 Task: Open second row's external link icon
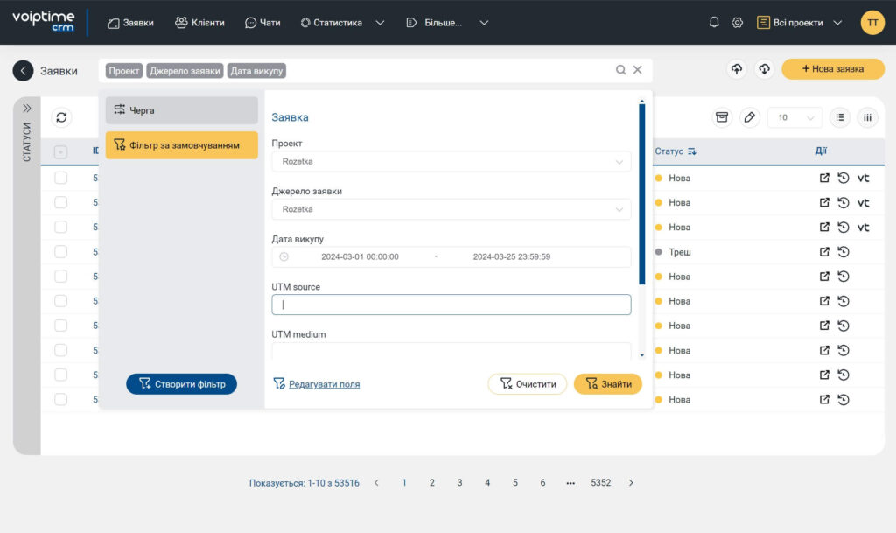click(x=824, y=202)
